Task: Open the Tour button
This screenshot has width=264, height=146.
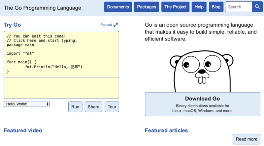Action: point(112,107)
